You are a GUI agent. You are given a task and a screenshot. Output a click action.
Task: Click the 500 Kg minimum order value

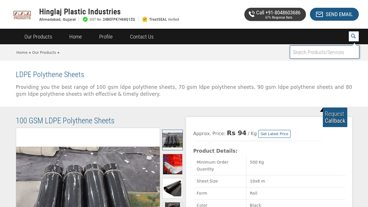(x=257, y=162)
